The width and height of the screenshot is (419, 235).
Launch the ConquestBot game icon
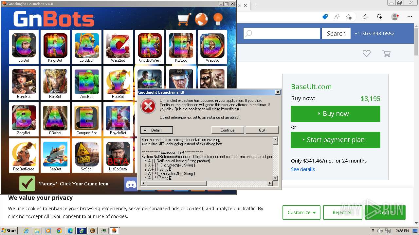click(x=87, y=119)
